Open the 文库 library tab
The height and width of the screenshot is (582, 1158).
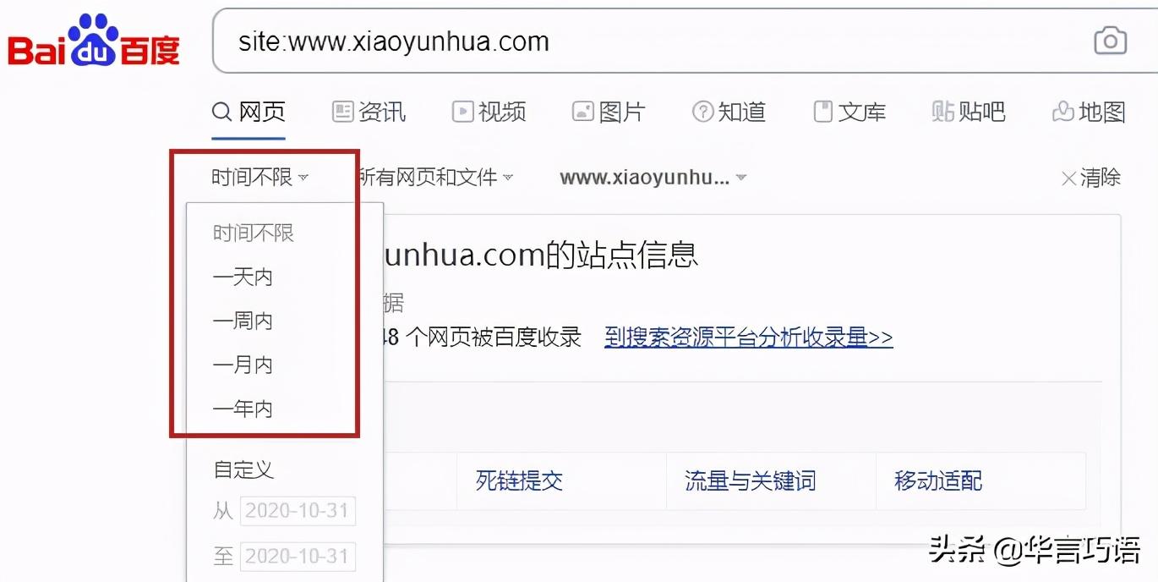click(x=849, y=112)
